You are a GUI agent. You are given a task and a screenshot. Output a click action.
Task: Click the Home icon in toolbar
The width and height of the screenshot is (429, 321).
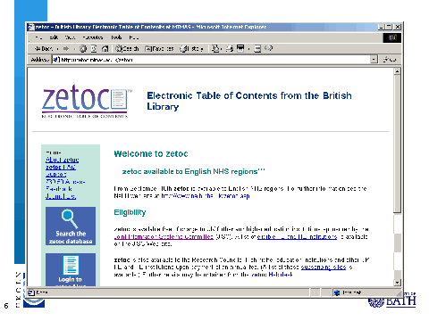pos(105,48)
